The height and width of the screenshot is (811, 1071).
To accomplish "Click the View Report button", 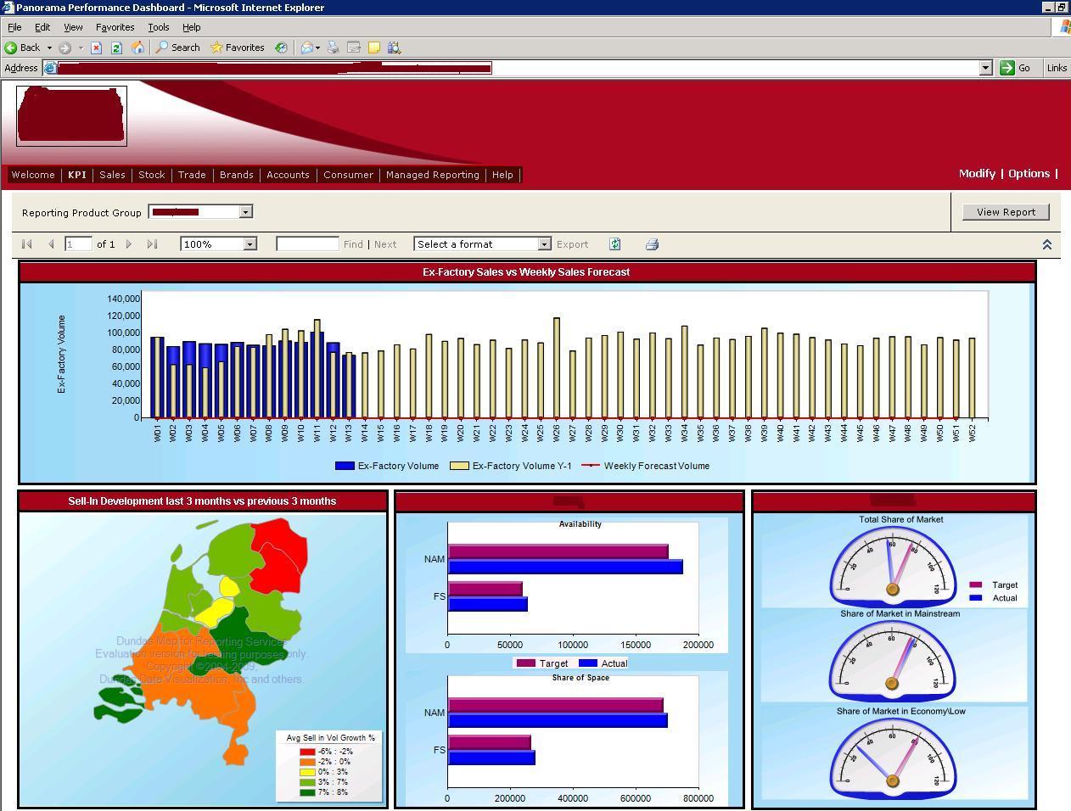I will tap(1006, 212).
